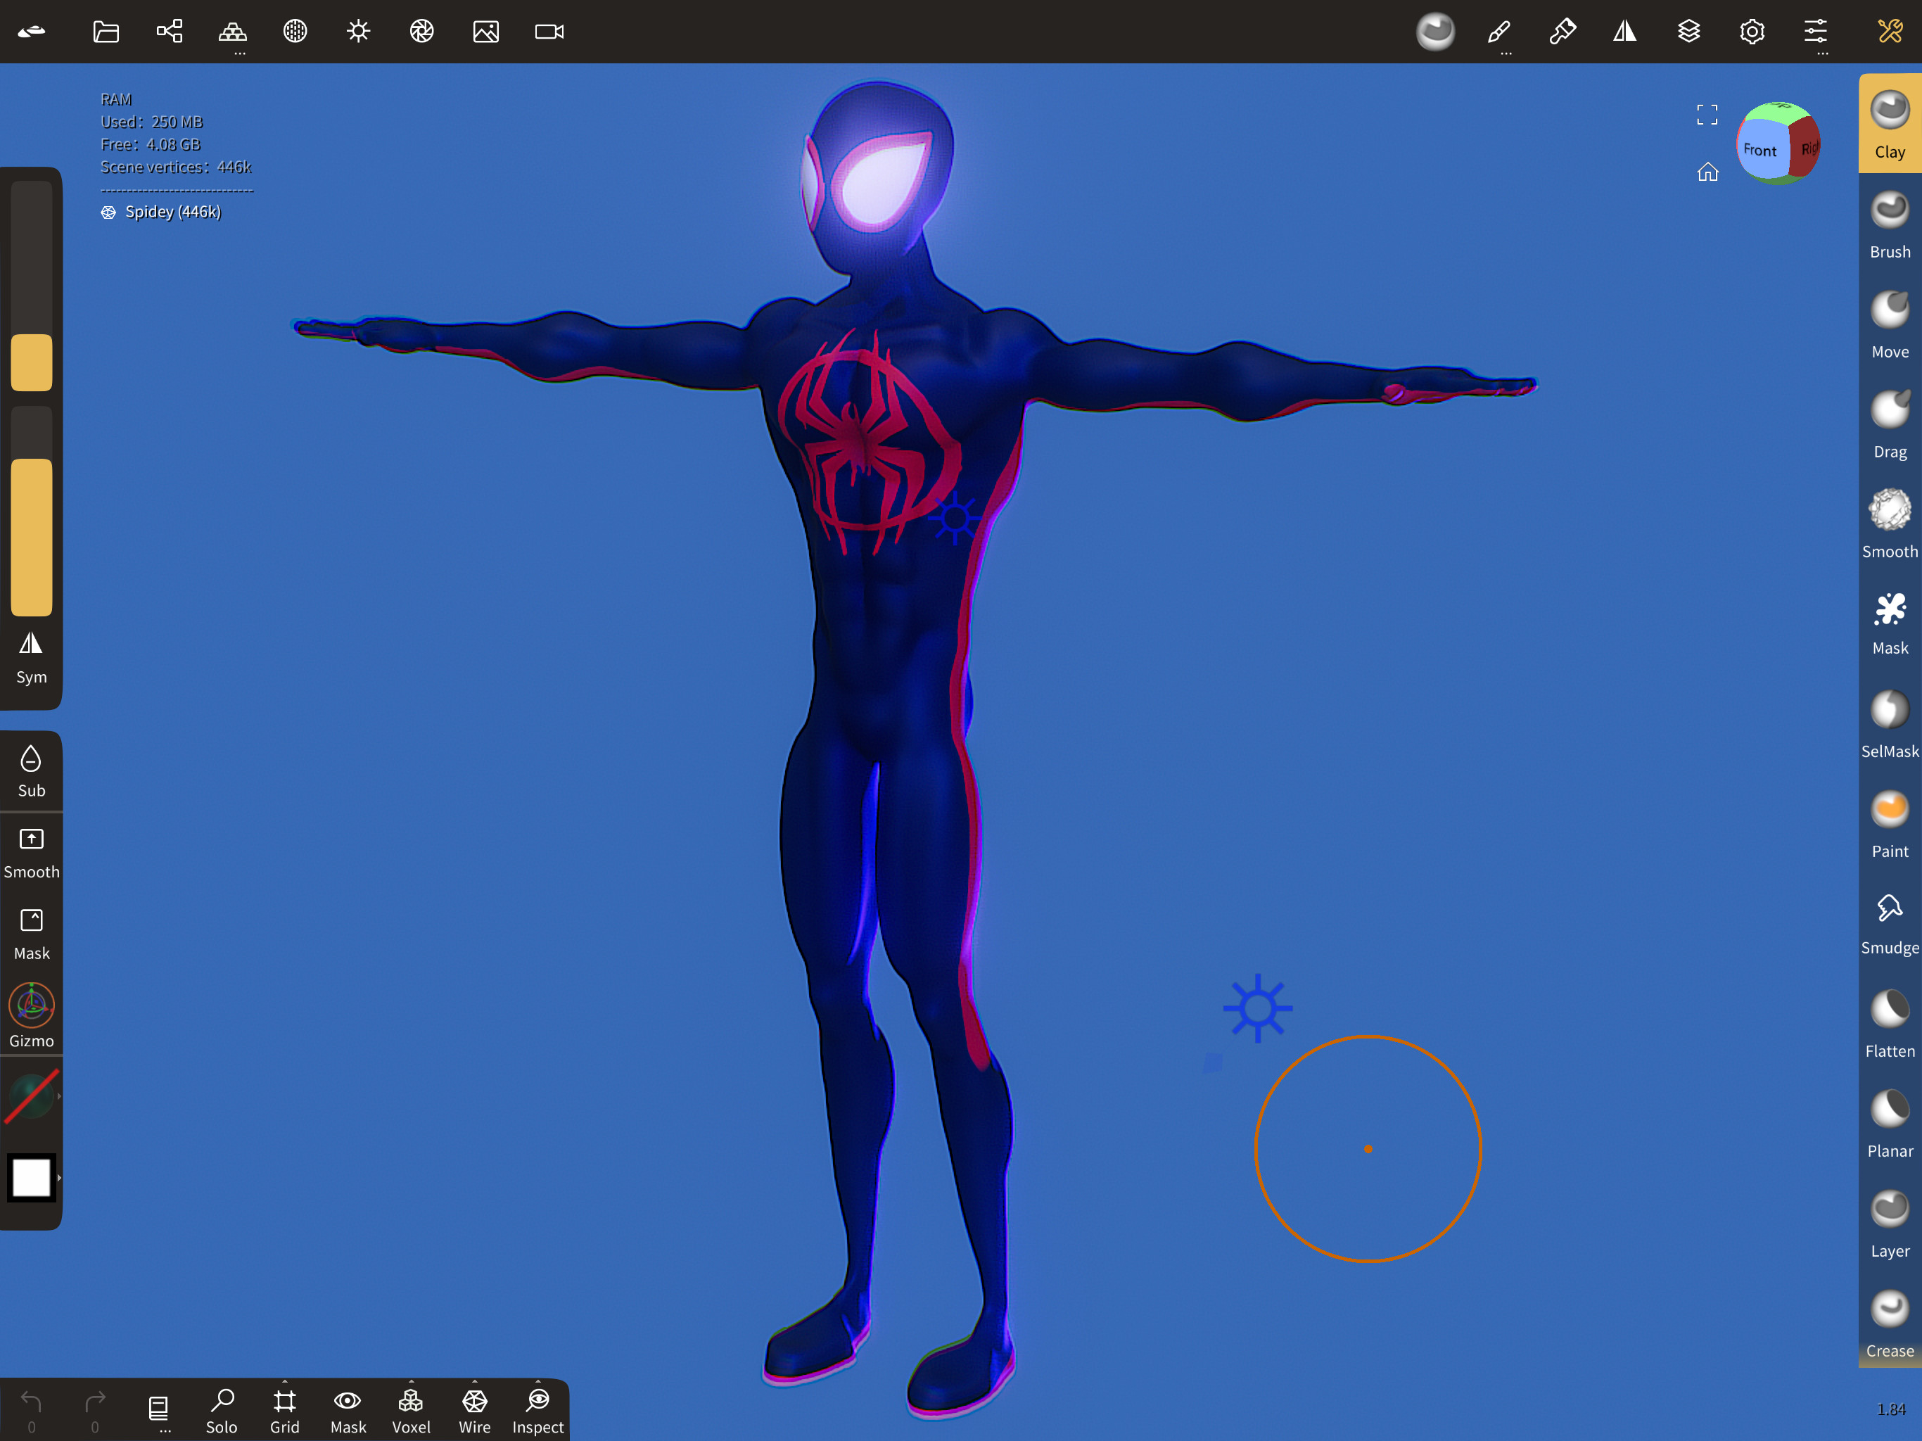Select the Layer tool

[1890, 1224]
